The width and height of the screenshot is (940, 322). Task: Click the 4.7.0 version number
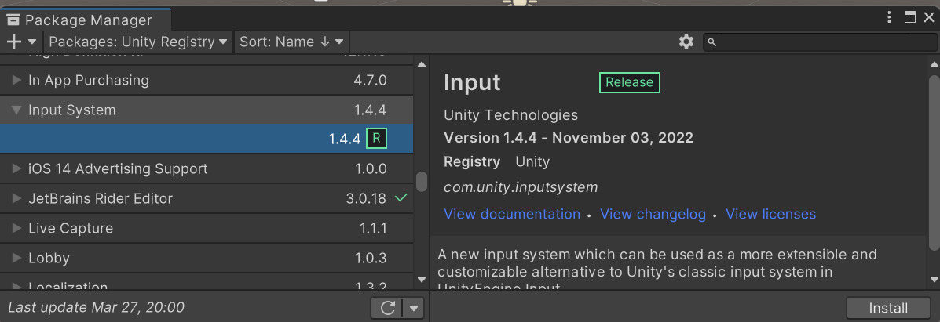pos(370,80)
